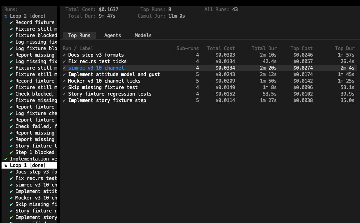Image resolution: width=360 pixels, height=223 pixels.
Task: Click the checkmark beside Check failed, f
Action: click(11, 127)
